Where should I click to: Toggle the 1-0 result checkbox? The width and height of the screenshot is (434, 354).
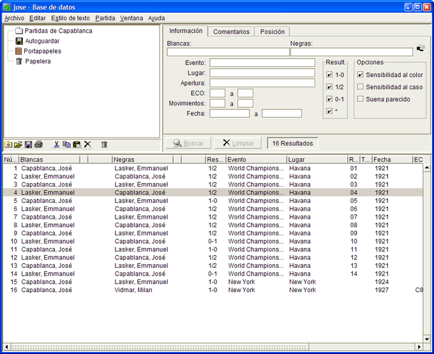coord(329,75)
